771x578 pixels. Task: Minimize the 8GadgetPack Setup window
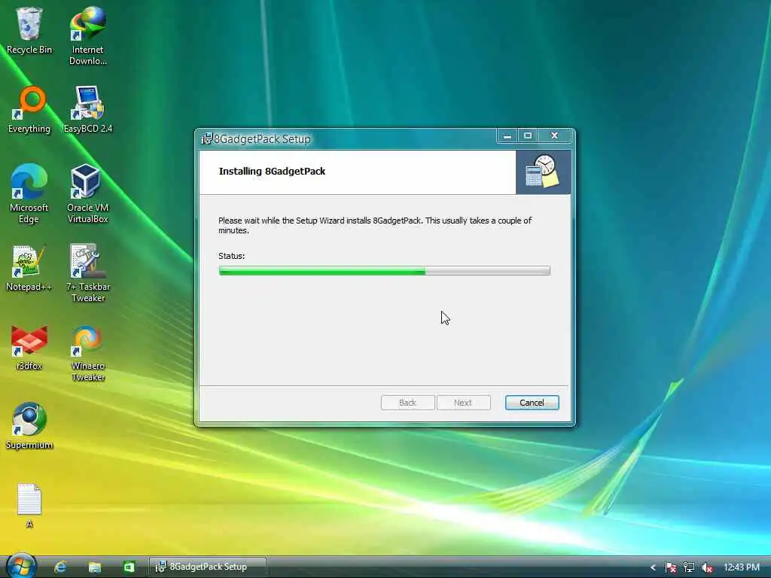[x=507, y=135]
